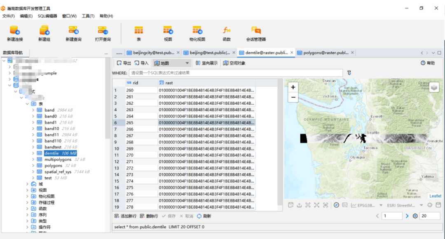Open the 帮助 help link
445x239 pixels.
(x=428, y=63)
